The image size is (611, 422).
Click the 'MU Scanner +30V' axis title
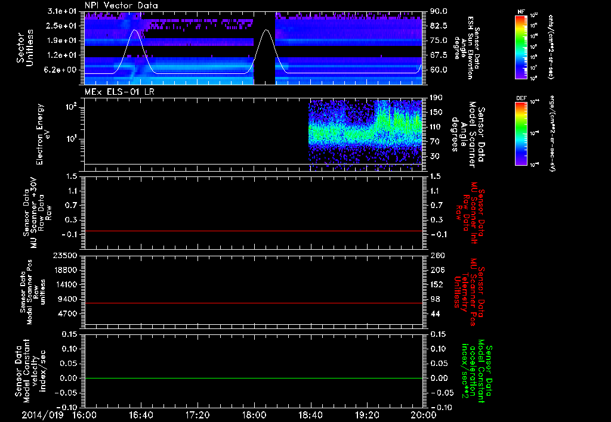click(x=37, y=213)
